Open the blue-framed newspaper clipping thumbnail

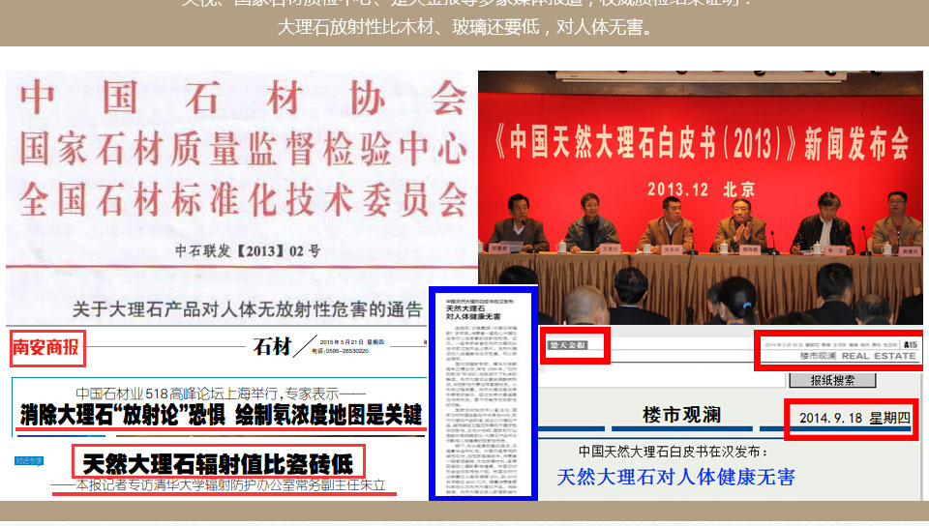click(483, 394)
